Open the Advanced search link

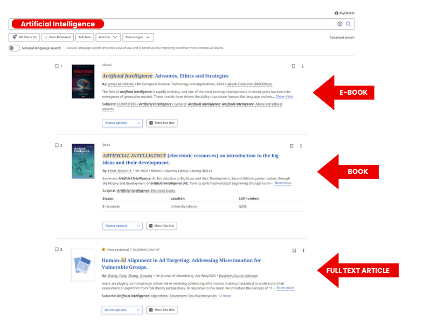[x=342, y=38]
